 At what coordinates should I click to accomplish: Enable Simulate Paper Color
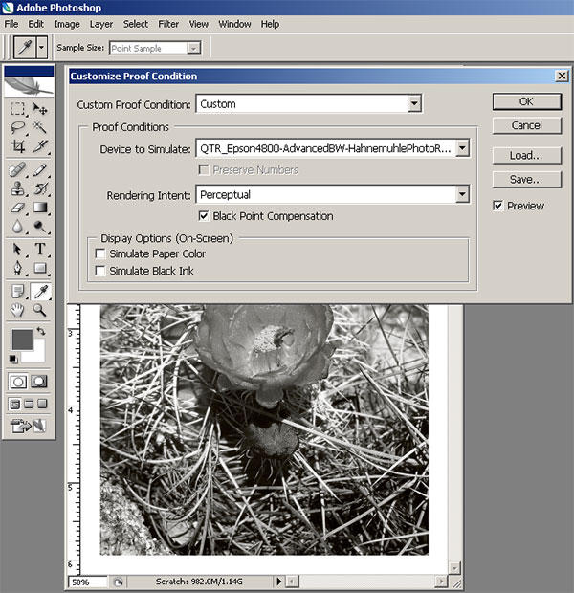100,253
